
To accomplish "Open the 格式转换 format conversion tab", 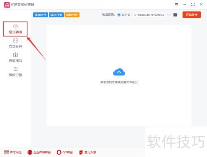I will 15,29.
